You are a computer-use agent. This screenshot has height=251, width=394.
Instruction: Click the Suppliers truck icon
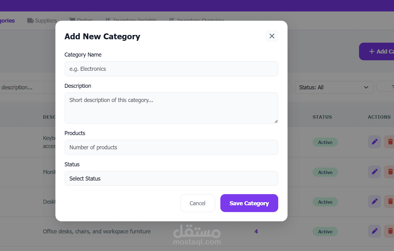[30, 21]
